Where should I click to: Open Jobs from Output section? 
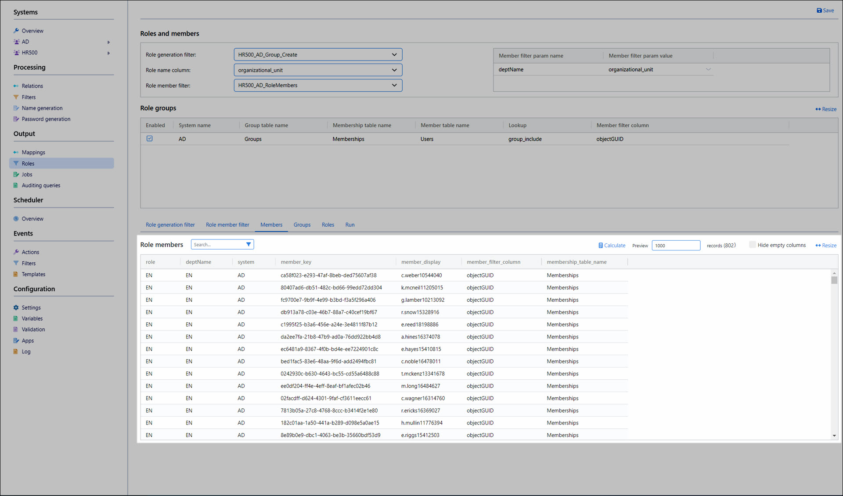point(27,174)
